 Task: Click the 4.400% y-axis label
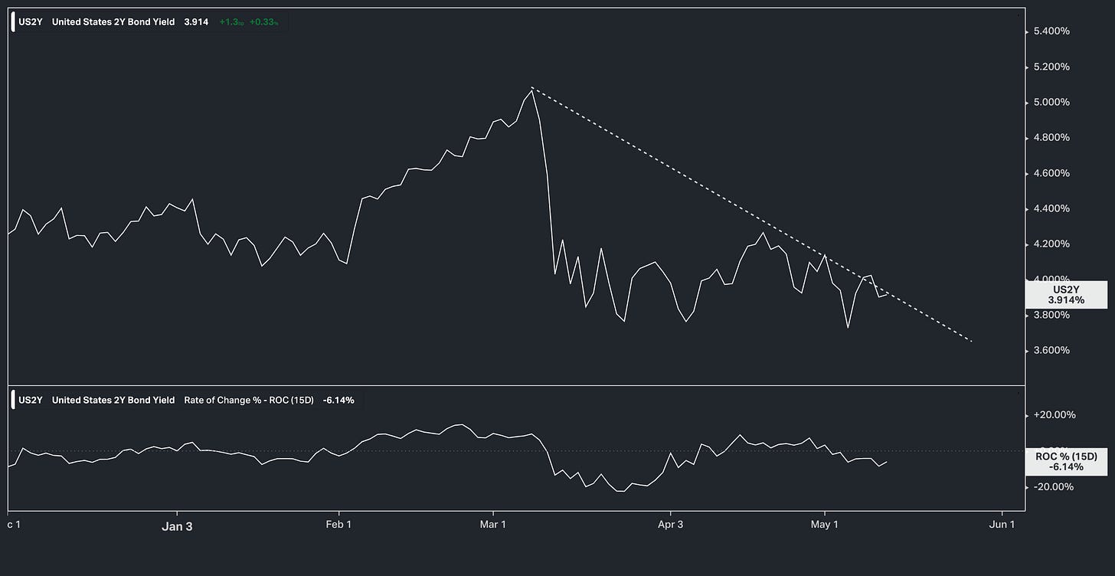[x=1051, y=208]
